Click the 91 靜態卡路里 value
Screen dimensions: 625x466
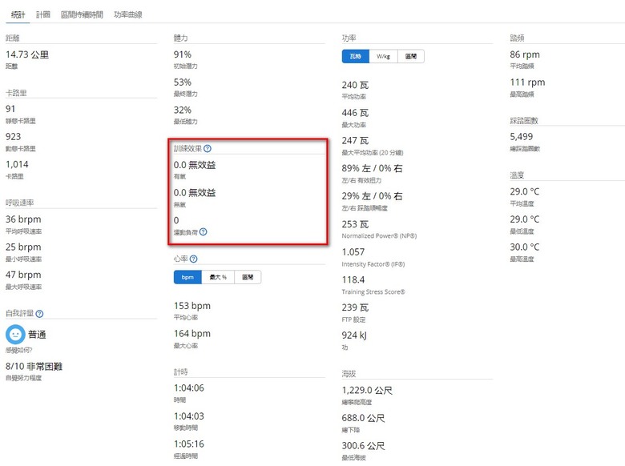coord(10,109)
